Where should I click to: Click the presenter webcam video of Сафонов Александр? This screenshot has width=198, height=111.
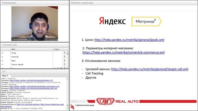point(35,23)
